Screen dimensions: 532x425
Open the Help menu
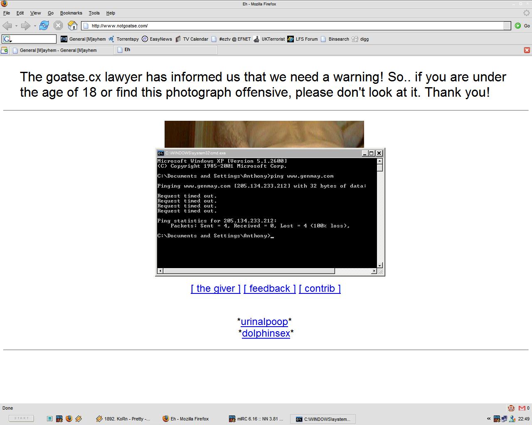[111, 13]
